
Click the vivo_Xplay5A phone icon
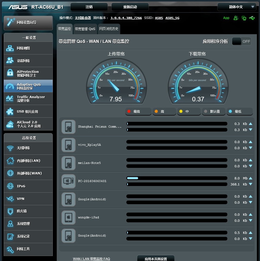[69, 145]
